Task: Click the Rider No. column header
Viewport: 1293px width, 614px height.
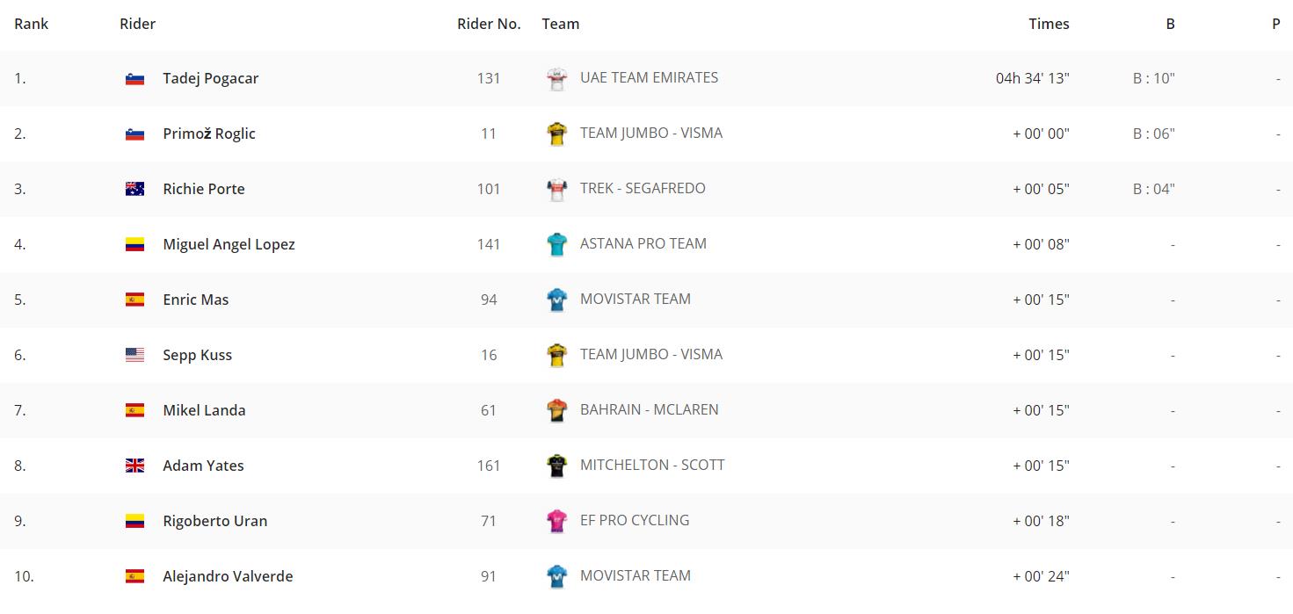Action: [x=489, y=25]
